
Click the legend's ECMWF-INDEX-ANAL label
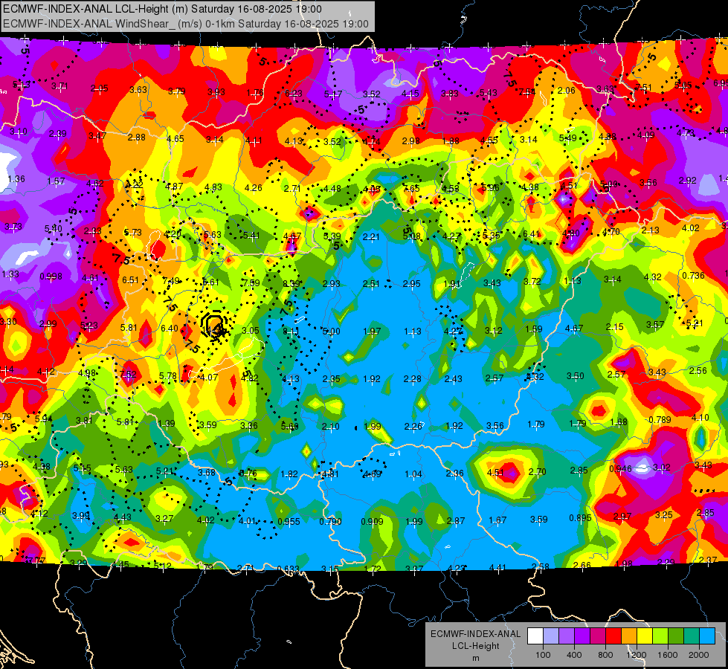coord(475,634)
